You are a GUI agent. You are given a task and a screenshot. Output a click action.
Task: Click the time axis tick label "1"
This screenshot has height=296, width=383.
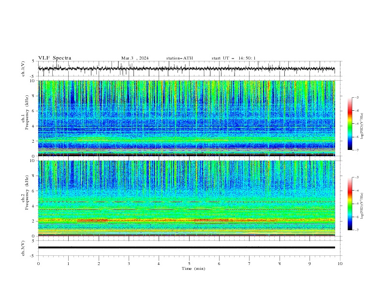(68, 264)
